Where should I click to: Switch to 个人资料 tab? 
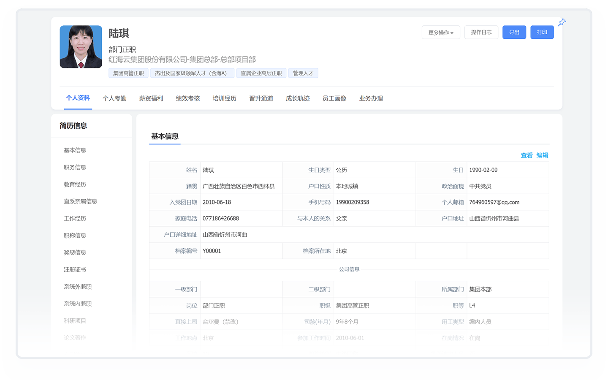click(78, 98)
